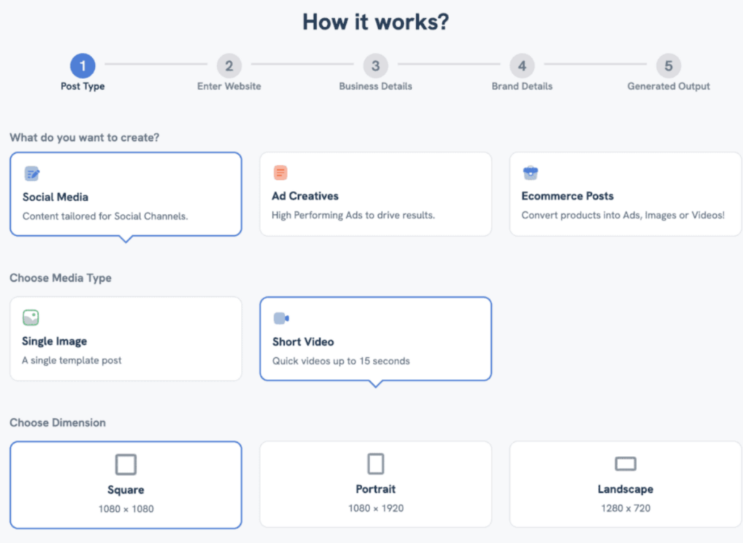This screenshot has height=543, width=743.
Task: Click the step 1 Post Type circle
Action: 83,67
